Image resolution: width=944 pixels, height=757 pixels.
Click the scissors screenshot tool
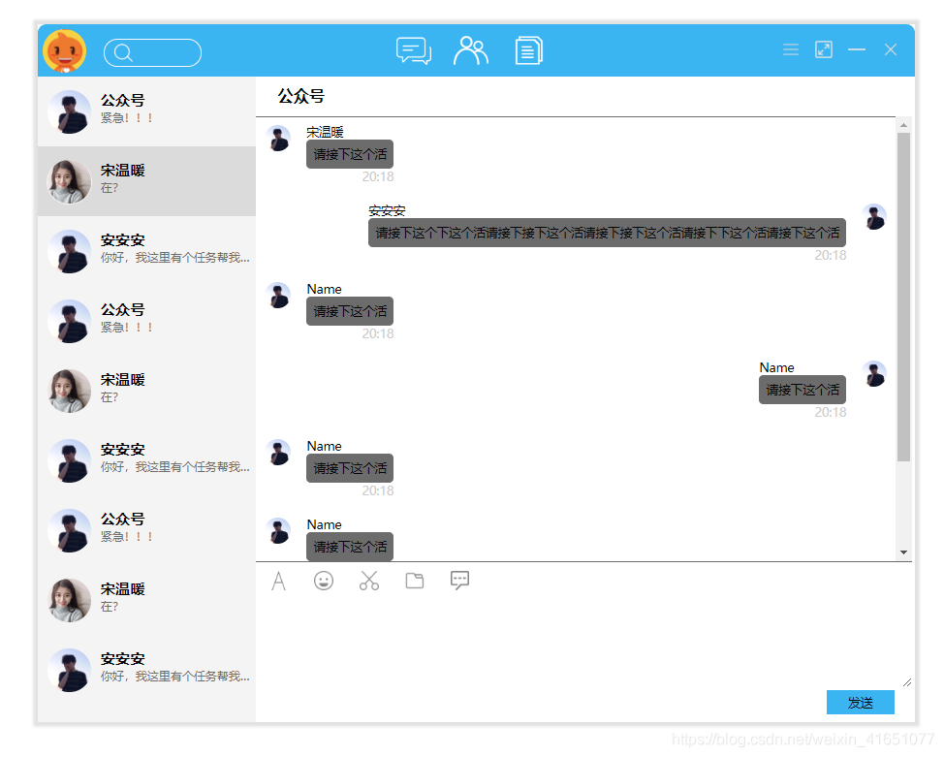(x=369, y=581)
